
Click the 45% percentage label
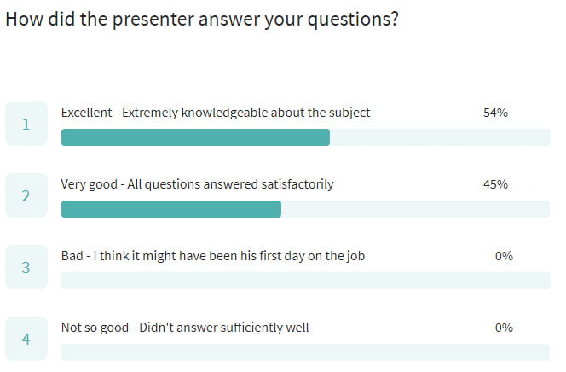pos(495,184)
